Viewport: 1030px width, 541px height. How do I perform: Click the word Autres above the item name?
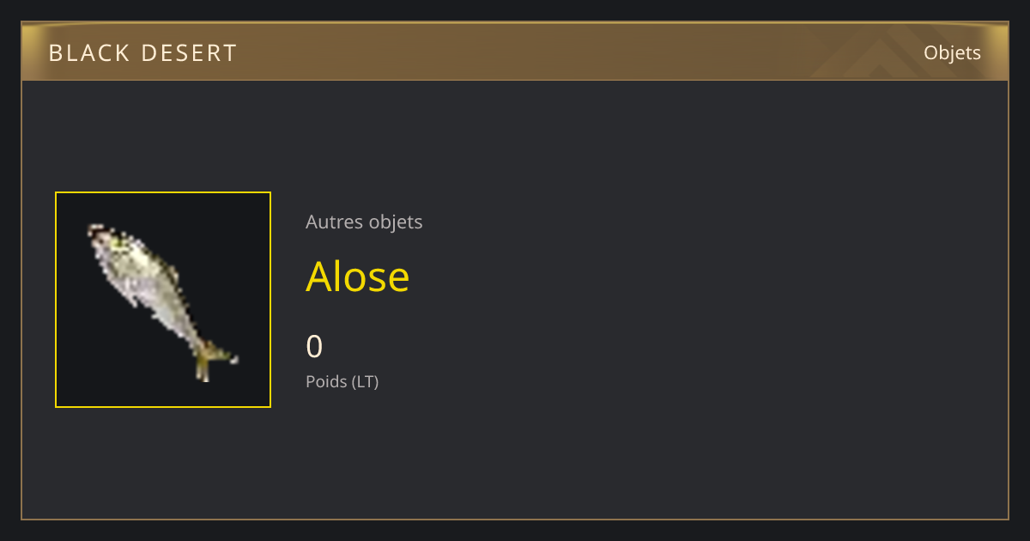point(334,222)
